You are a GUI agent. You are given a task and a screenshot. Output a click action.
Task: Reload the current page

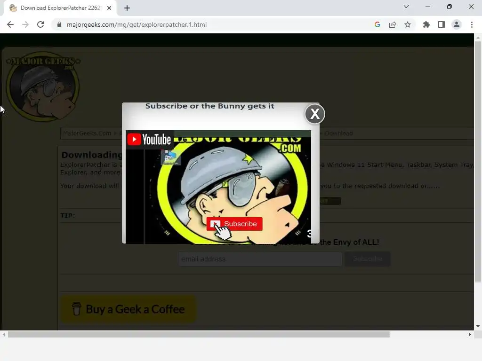tap(40, 24)
